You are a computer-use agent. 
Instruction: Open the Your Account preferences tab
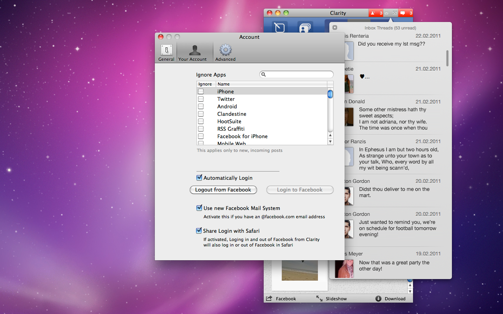[x=193, y=53]
